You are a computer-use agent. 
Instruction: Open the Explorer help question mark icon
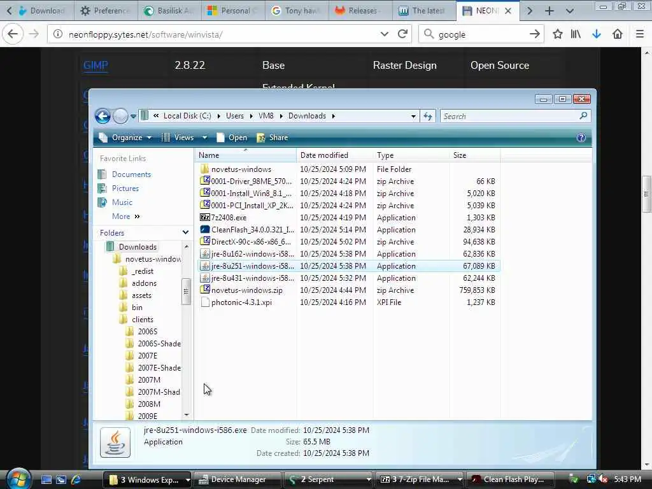tap(581, 138)
